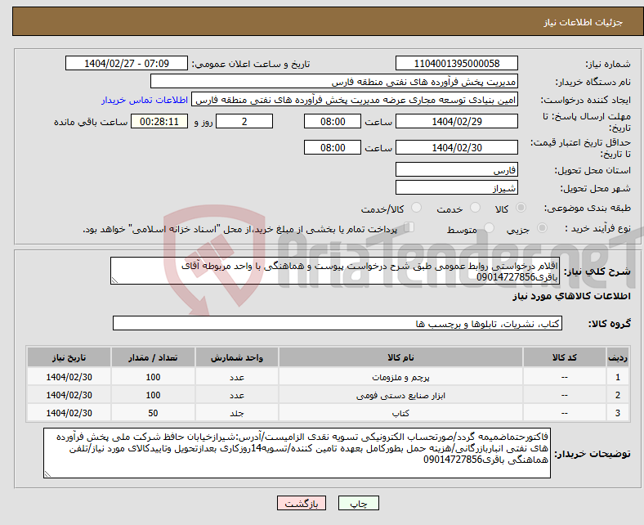Click the remaining time field 00:28:11
The width and height of the screenshot is (644, 525).
(x=159, y=121)
